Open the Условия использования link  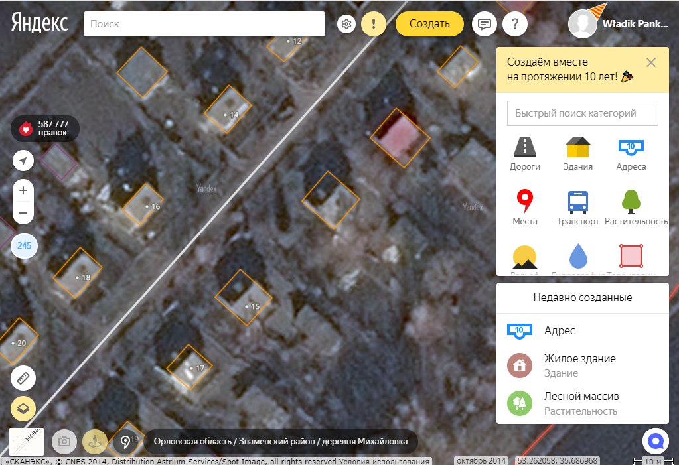point(384,462)
